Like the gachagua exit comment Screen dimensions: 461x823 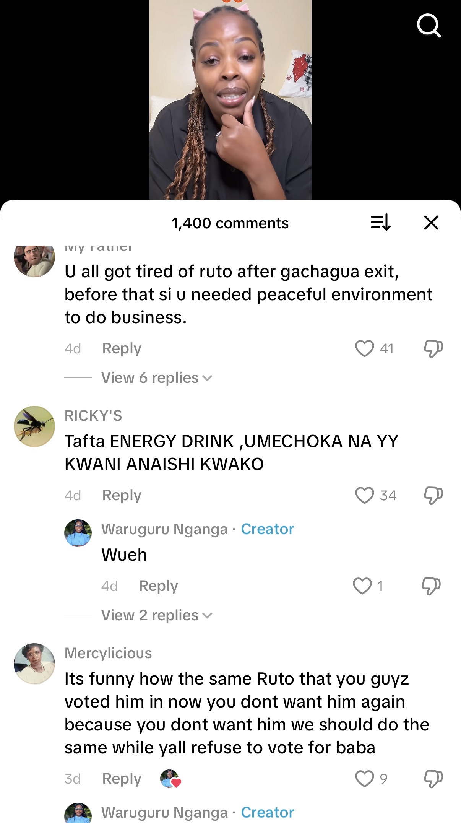[364, 348]
